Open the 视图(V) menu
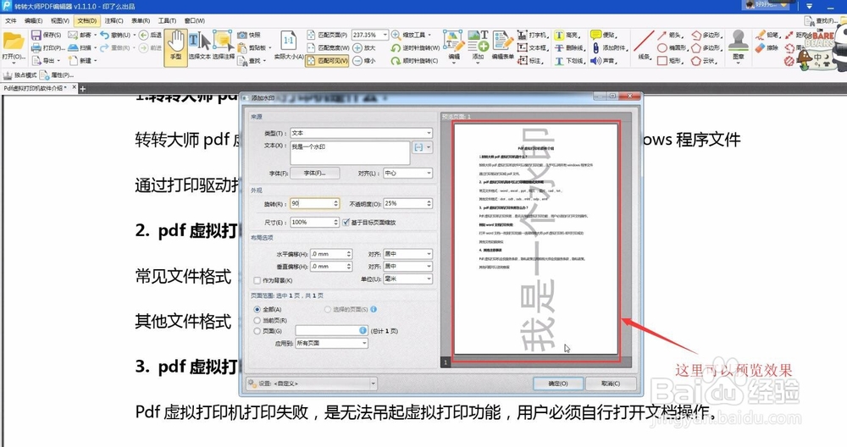 (x=60, y=20)
